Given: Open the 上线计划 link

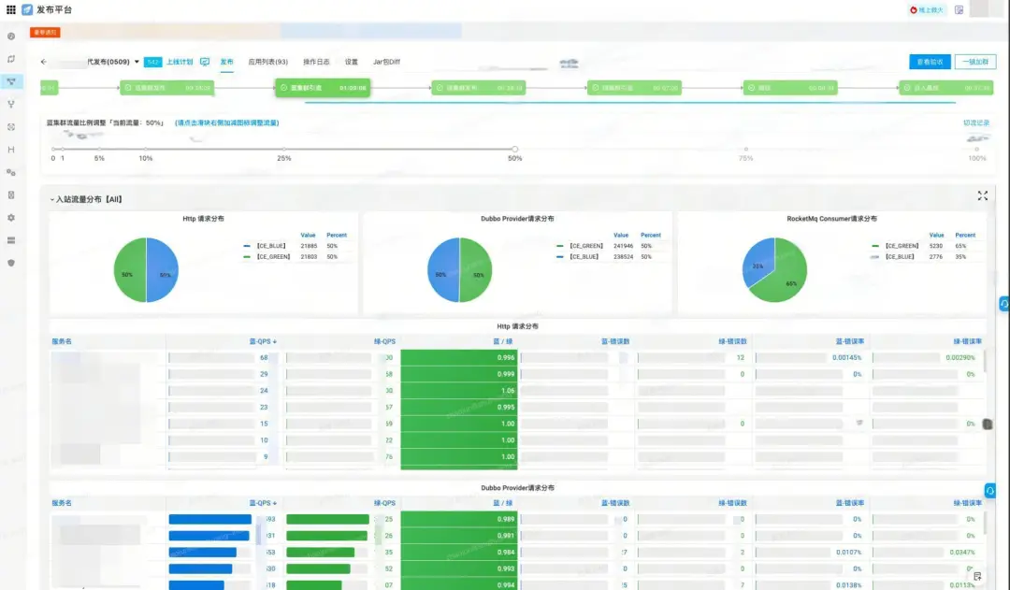Looking at the screenshot, I should (x=180, y=62).
